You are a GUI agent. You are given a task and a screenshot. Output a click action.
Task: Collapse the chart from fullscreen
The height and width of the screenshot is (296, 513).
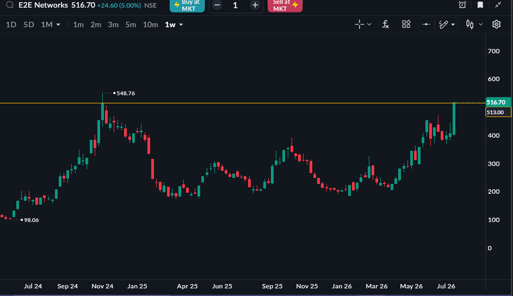tap(498, 5)
